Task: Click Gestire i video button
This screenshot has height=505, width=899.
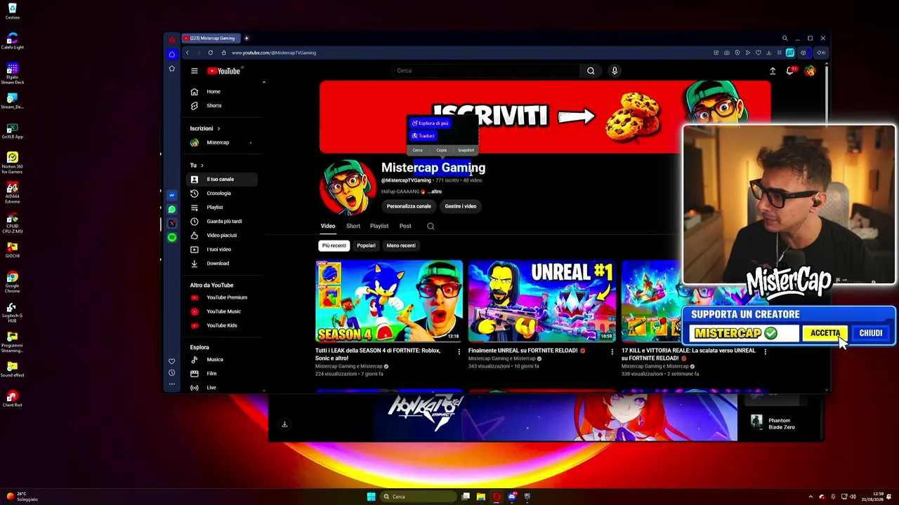Action: click(x=461, y=206)
